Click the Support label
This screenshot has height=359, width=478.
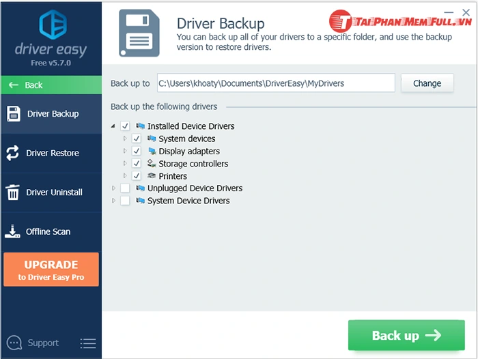(x=43, y=343)
